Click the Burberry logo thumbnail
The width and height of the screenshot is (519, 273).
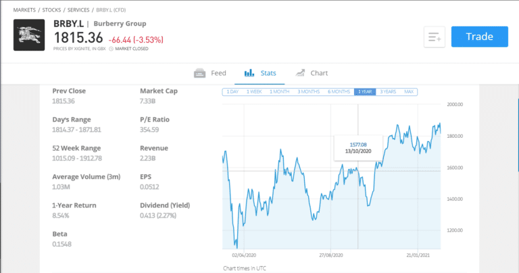tap(29, 35)
